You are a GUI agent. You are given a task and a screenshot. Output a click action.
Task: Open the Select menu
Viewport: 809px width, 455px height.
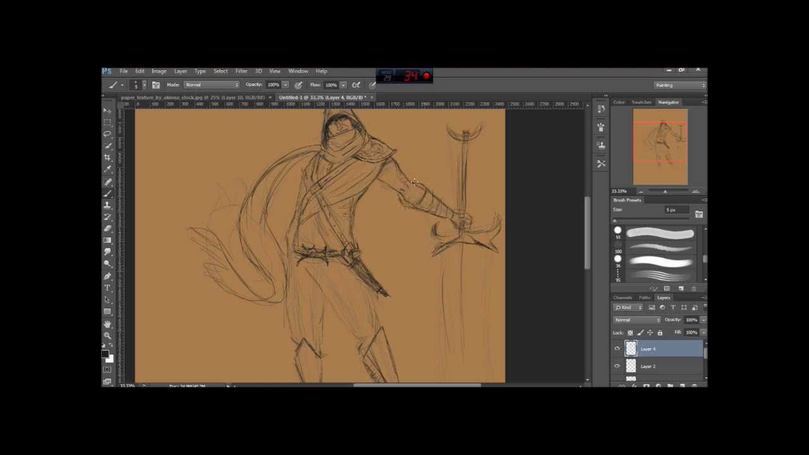(x=221, y=71)
